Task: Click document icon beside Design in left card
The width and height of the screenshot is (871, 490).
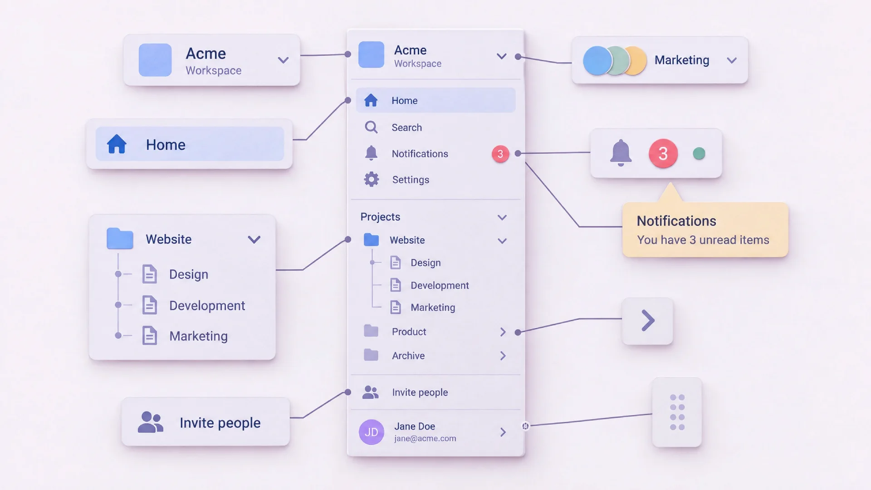Action: tap(150, 274)
